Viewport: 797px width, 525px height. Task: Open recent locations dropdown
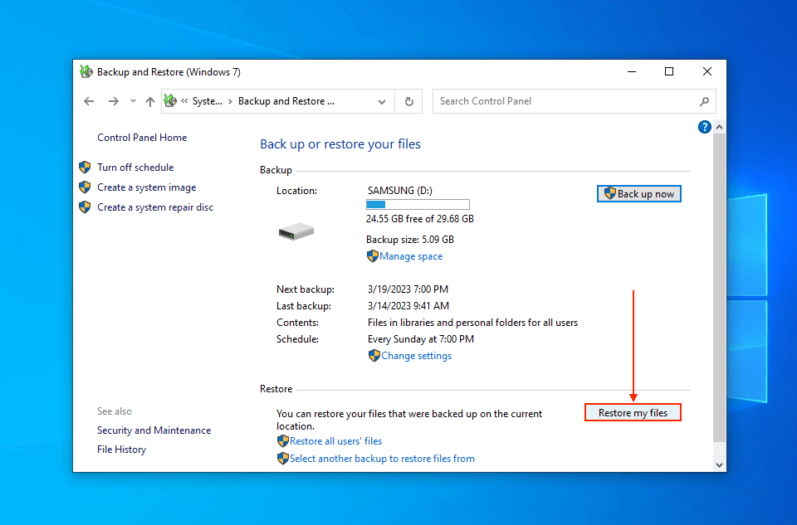[x=133, y=101]
